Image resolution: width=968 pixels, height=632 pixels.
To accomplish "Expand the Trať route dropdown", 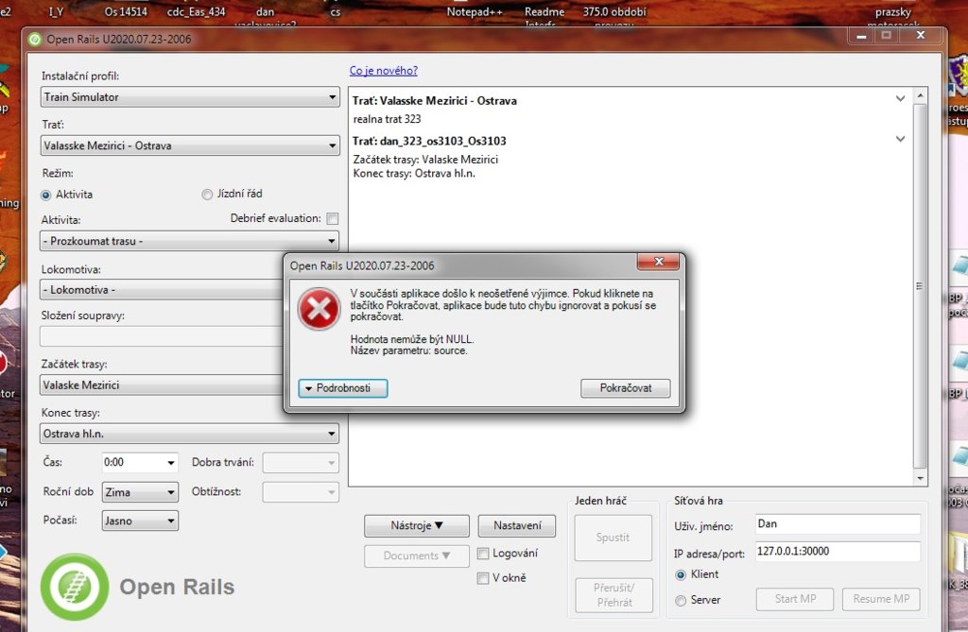I will coord(189,146).
